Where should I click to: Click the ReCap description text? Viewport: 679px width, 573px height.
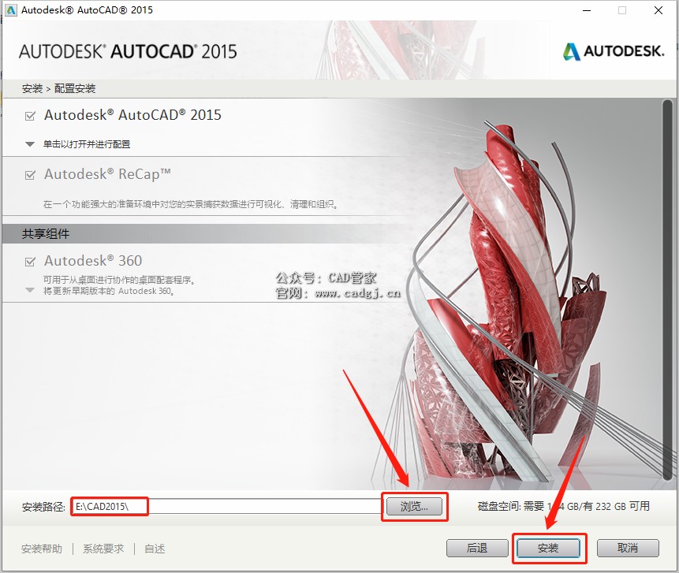pos(191,204)
